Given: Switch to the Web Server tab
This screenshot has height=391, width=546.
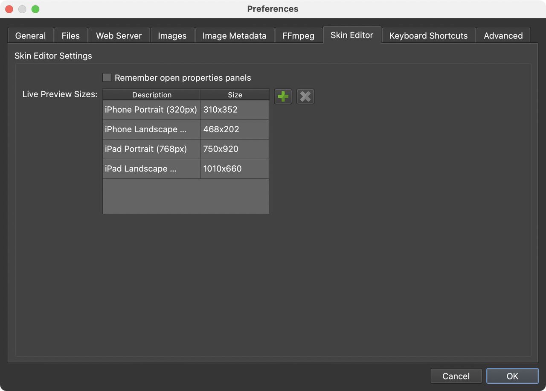Looking at the screenshot, I should (119, 35).
